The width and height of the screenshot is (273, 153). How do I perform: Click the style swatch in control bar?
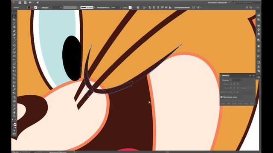[130, 8]
